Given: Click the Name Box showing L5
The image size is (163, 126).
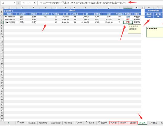Looking at the screenshot, I should click(x=7, y=3).
